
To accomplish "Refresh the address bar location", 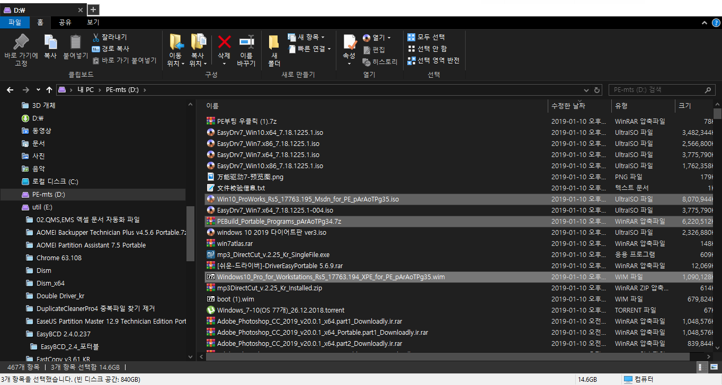I will tap(598, 90).
